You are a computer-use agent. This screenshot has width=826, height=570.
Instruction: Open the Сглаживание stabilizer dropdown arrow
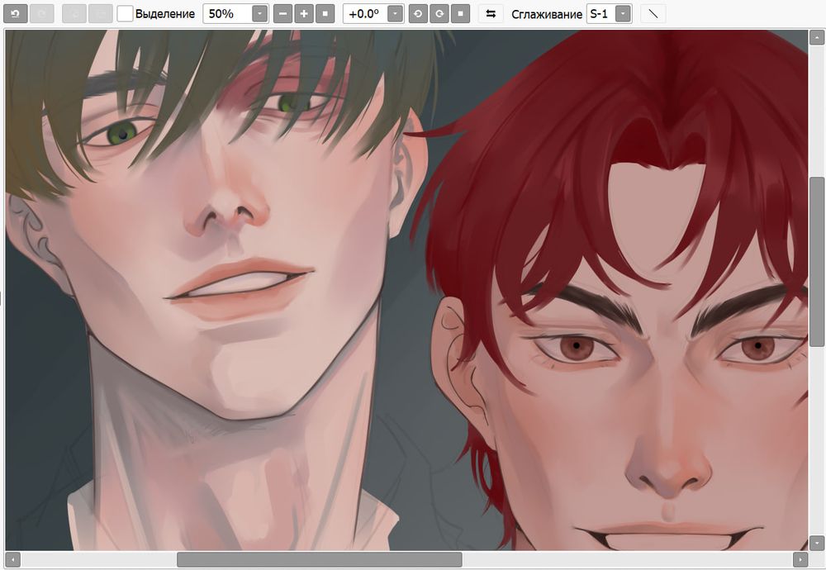click(x=623, y=14)
